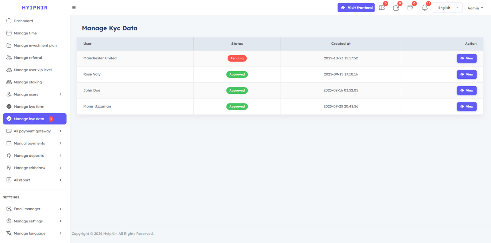
Task: Open the English language dropdown
Action: click(448, 8)
